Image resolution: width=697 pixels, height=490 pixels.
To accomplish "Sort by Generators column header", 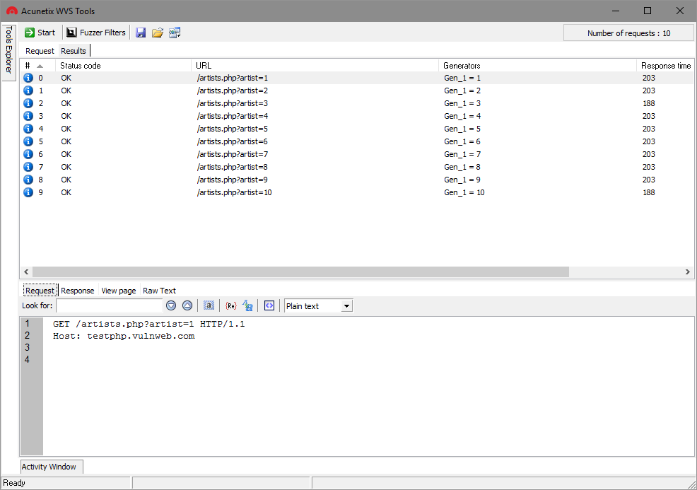I will coord(537,65).
